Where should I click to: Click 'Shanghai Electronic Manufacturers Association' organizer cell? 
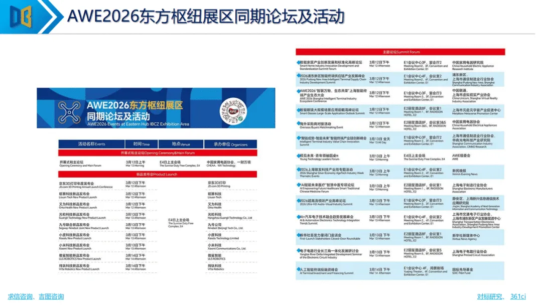tap(473, 188)
